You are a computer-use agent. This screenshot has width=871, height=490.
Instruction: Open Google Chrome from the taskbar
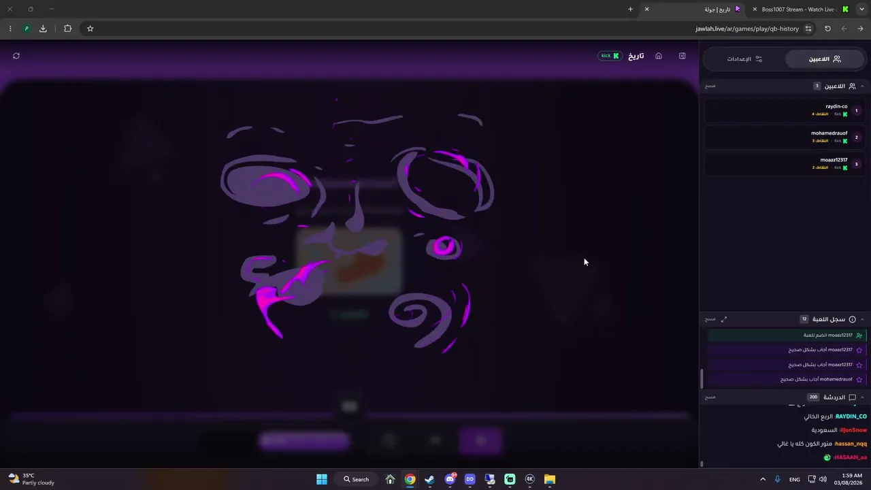pos(410,479)
